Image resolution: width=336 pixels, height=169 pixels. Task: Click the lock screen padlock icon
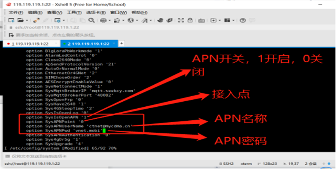click(x=190, y=20)
